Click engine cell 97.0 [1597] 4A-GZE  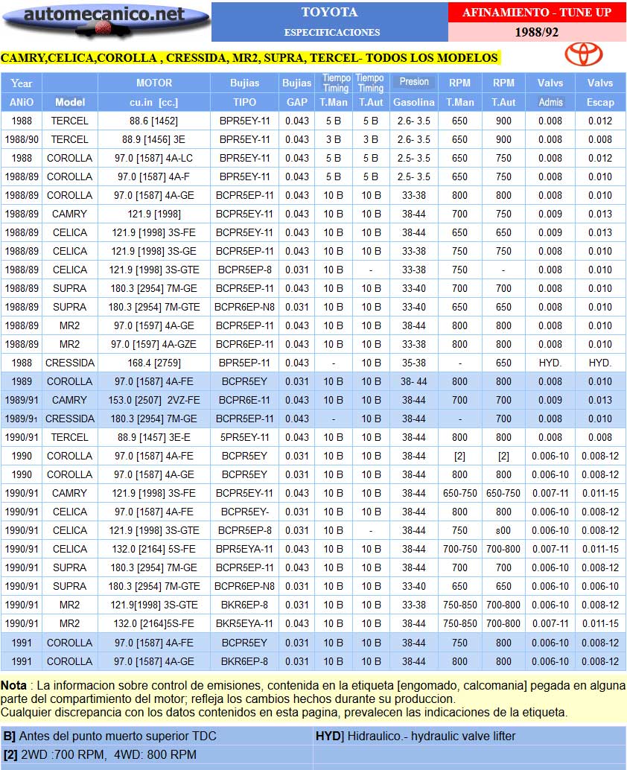click(x=154, y=344)
